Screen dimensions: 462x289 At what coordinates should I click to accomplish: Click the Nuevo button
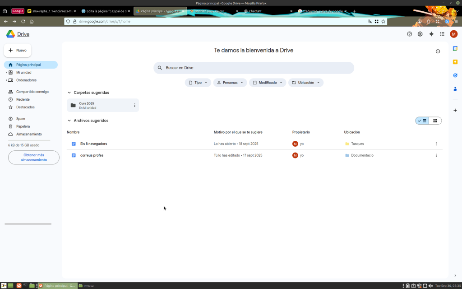click(18, 51)
